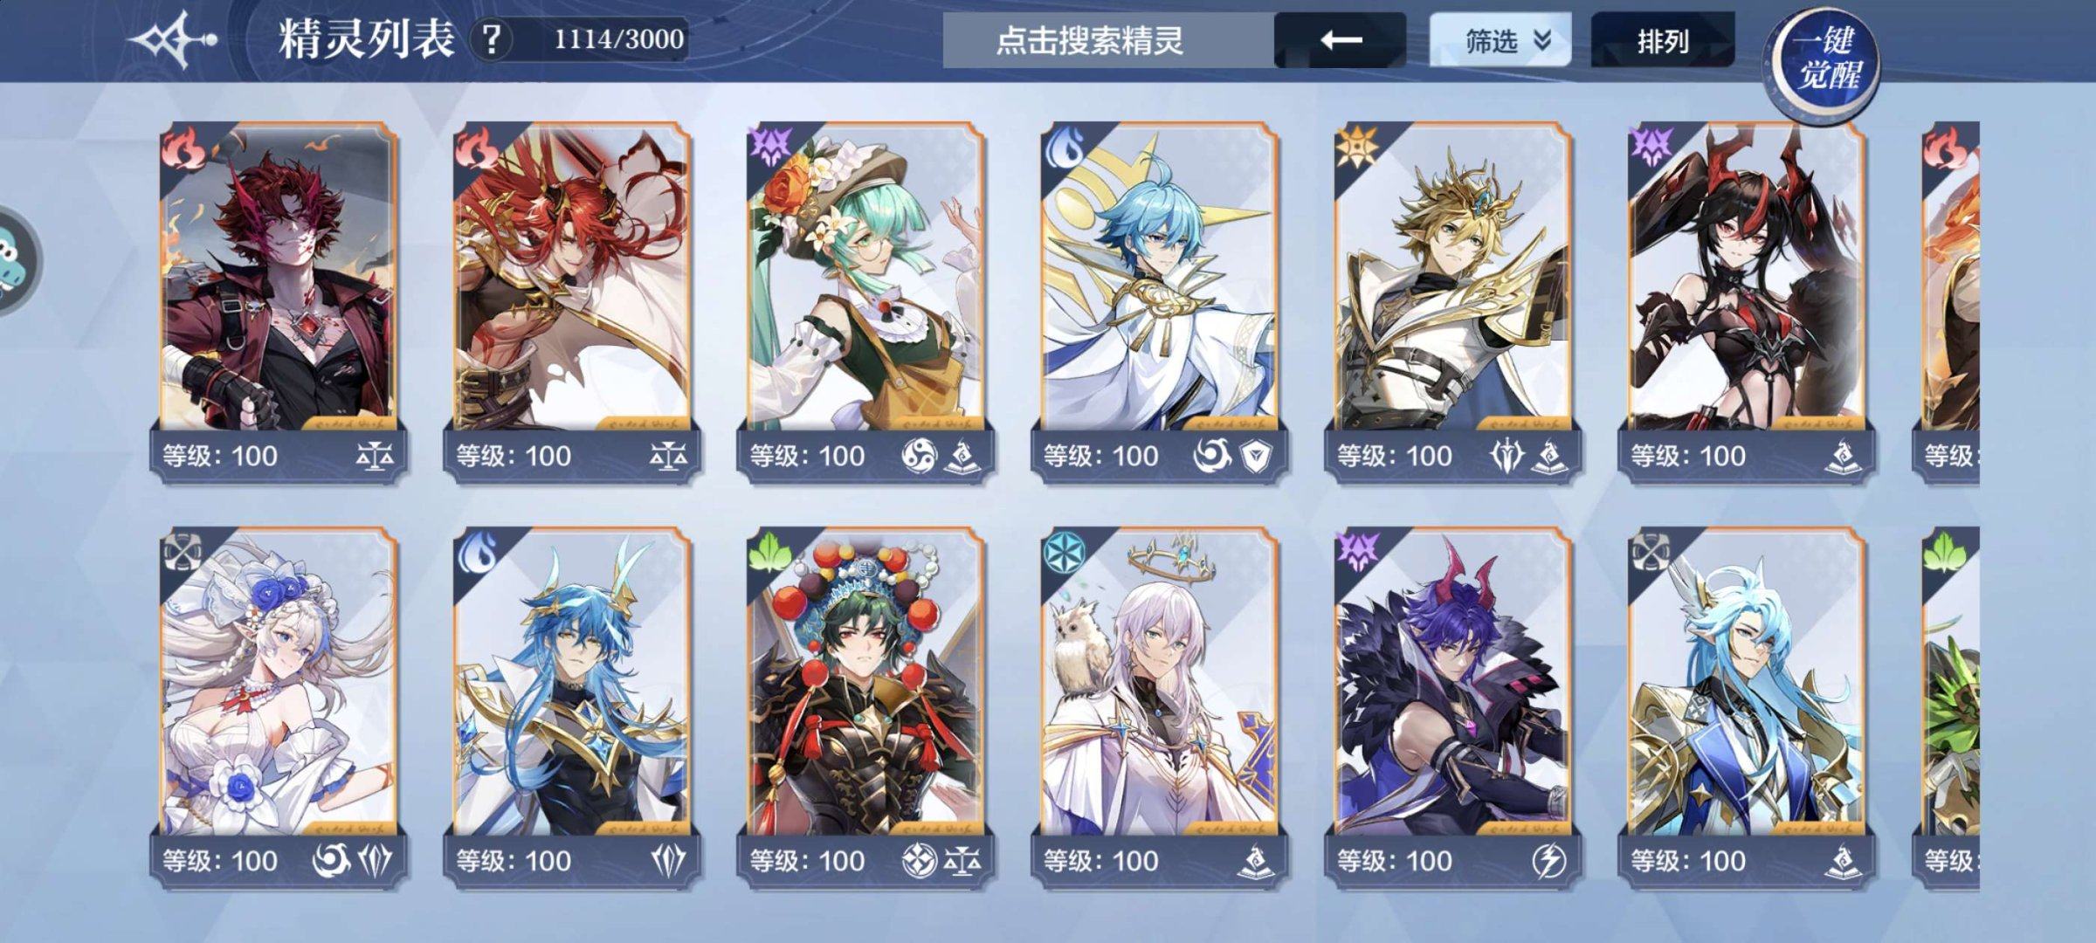Viewport: 2096px width, 943px height.
Task: Click the shield icon on the blue-haired mage card
Action: coord(1256,456)
